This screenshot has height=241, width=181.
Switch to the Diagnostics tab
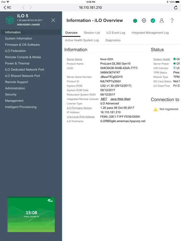coord(113,40)
